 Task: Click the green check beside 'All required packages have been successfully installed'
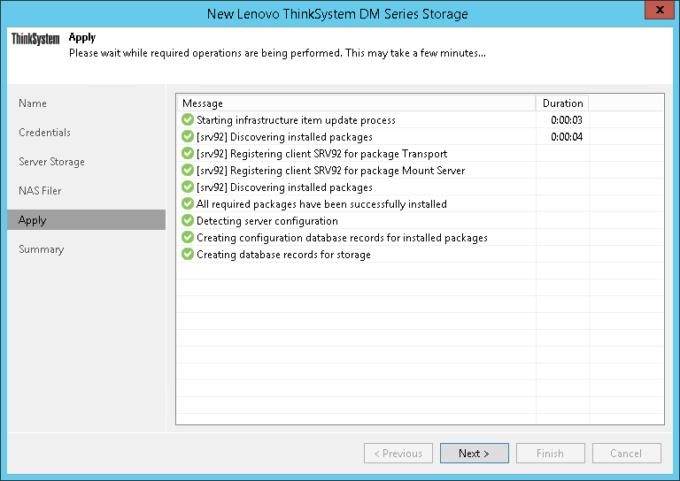(x=188, y=203)
